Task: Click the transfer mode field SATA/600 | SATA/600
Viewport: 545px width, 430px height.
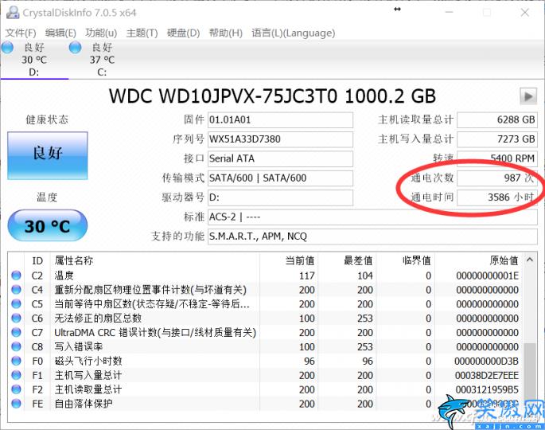Action: 280,178
